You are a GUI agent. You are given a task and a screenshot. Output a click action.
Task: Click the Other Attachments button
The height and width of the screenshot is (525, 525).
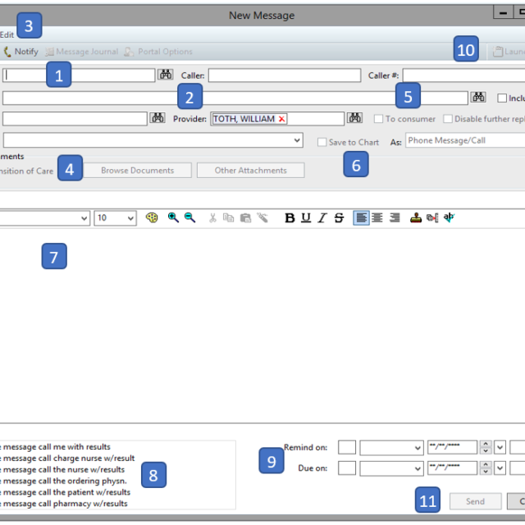250,171
